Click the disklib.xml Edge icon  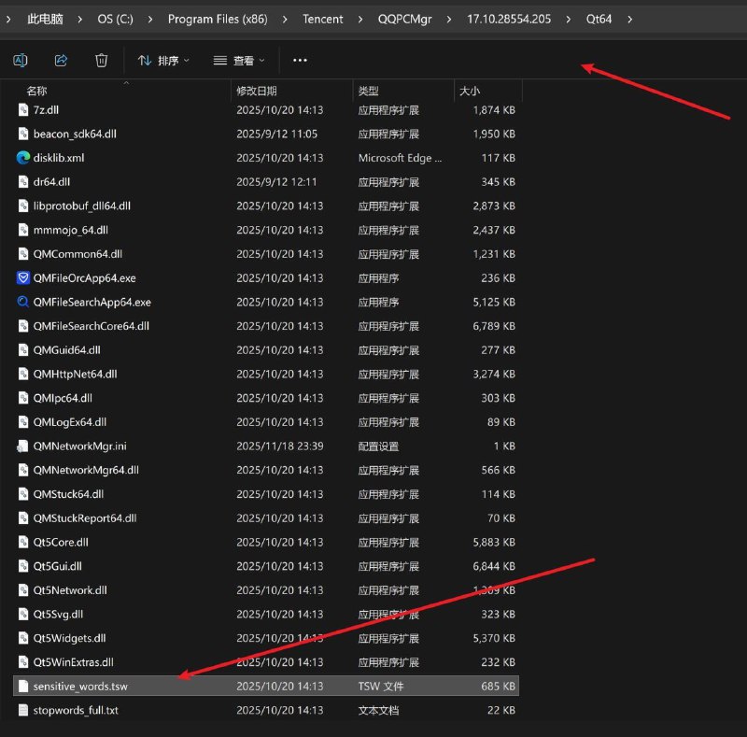click(x=23, y=158)
